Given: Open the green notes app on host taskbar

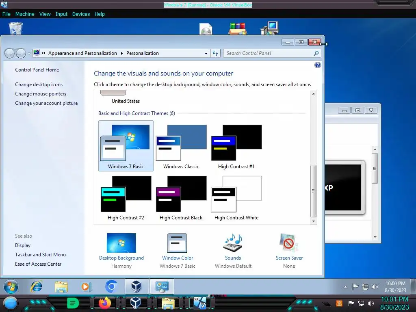Looking at the screenshot, I should click(x=73, y=303).
